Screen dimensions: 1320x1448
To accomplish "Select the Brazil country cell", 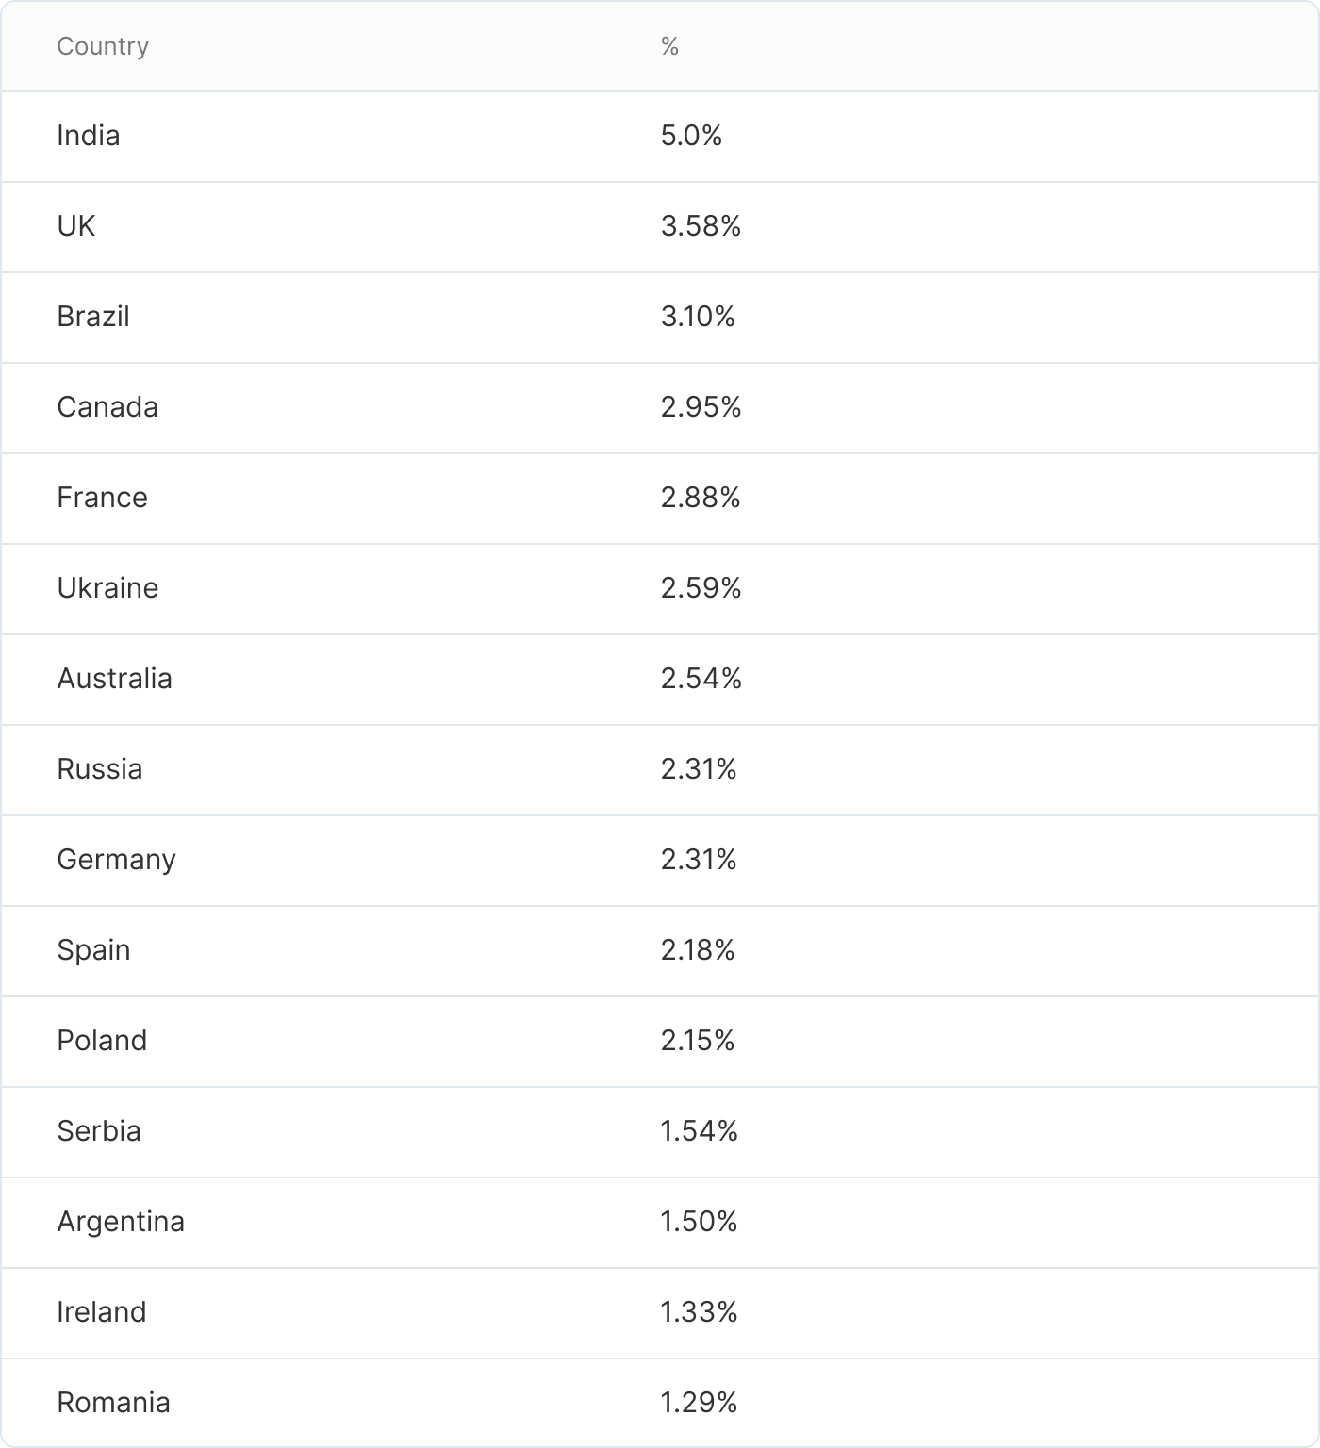I will [93, 317].
